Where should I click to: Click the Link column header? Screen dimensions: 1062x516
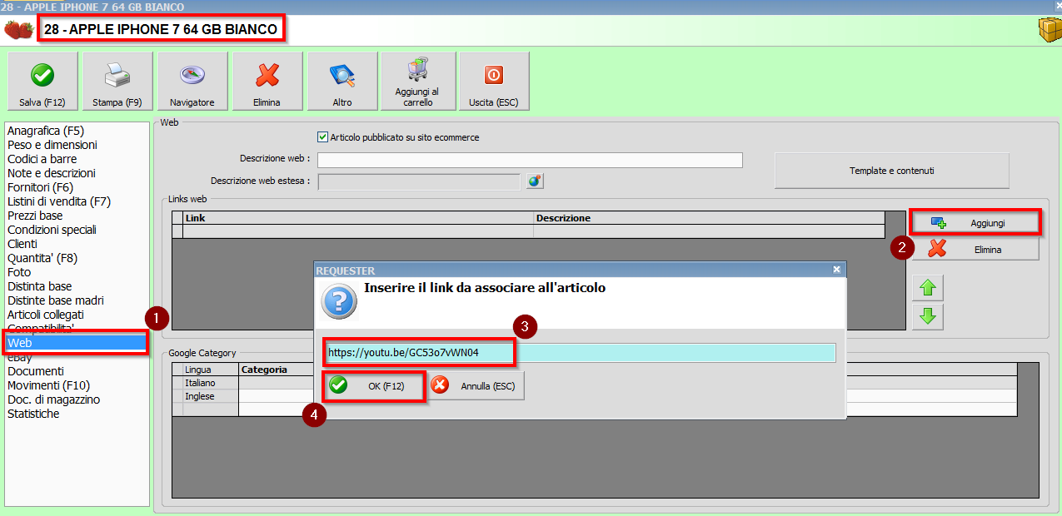coord(358,218)
